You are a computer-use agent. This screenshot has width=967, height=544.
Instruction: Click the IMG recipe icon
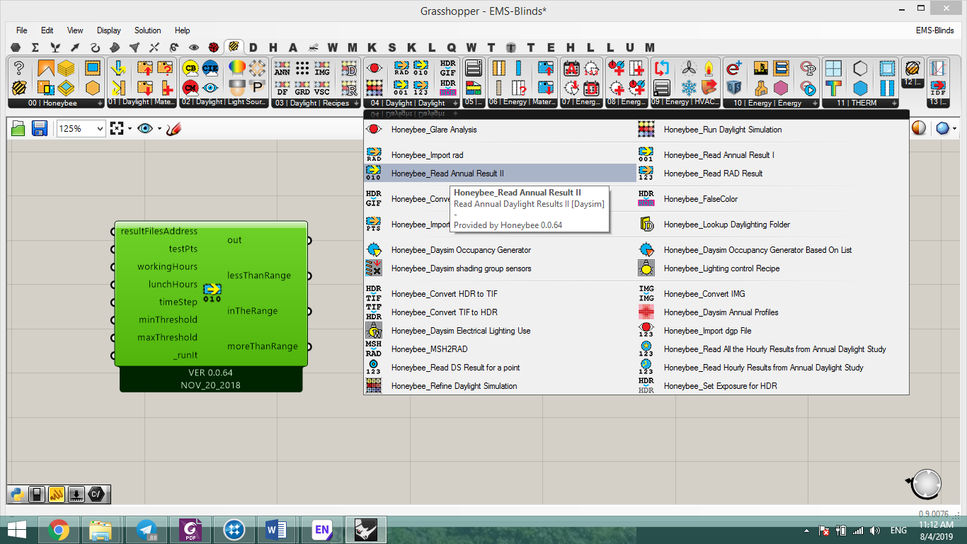pyautogui.click(x=322, y=69)
